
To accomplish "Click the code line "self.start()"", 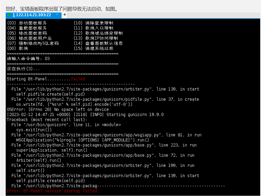I will click(30, 171).
